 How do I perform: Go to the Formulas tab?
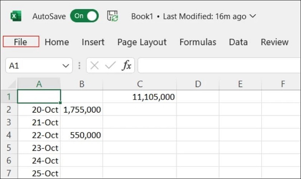tap(198, 42)
